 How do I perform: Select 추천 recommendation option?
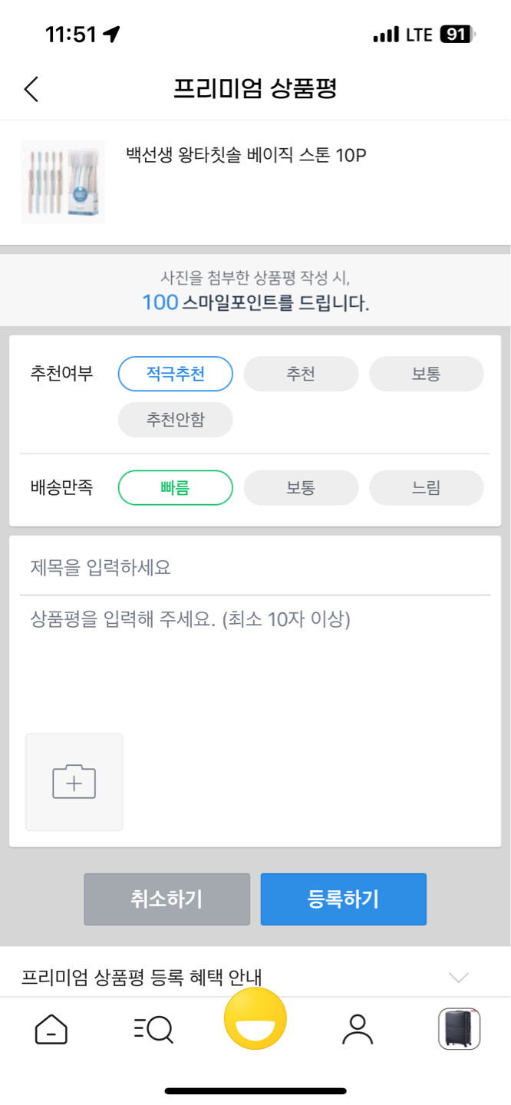tap(301, 374)
